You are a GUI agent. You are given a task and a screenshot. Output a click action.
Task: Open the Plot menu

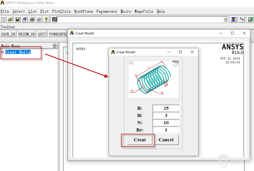(x=44, y=11)
